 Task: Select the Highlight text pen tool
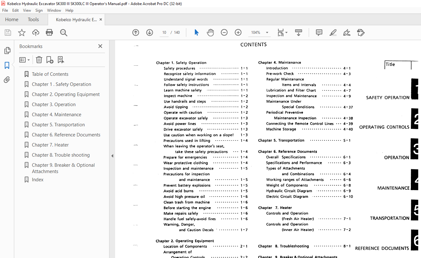point(333,33)
